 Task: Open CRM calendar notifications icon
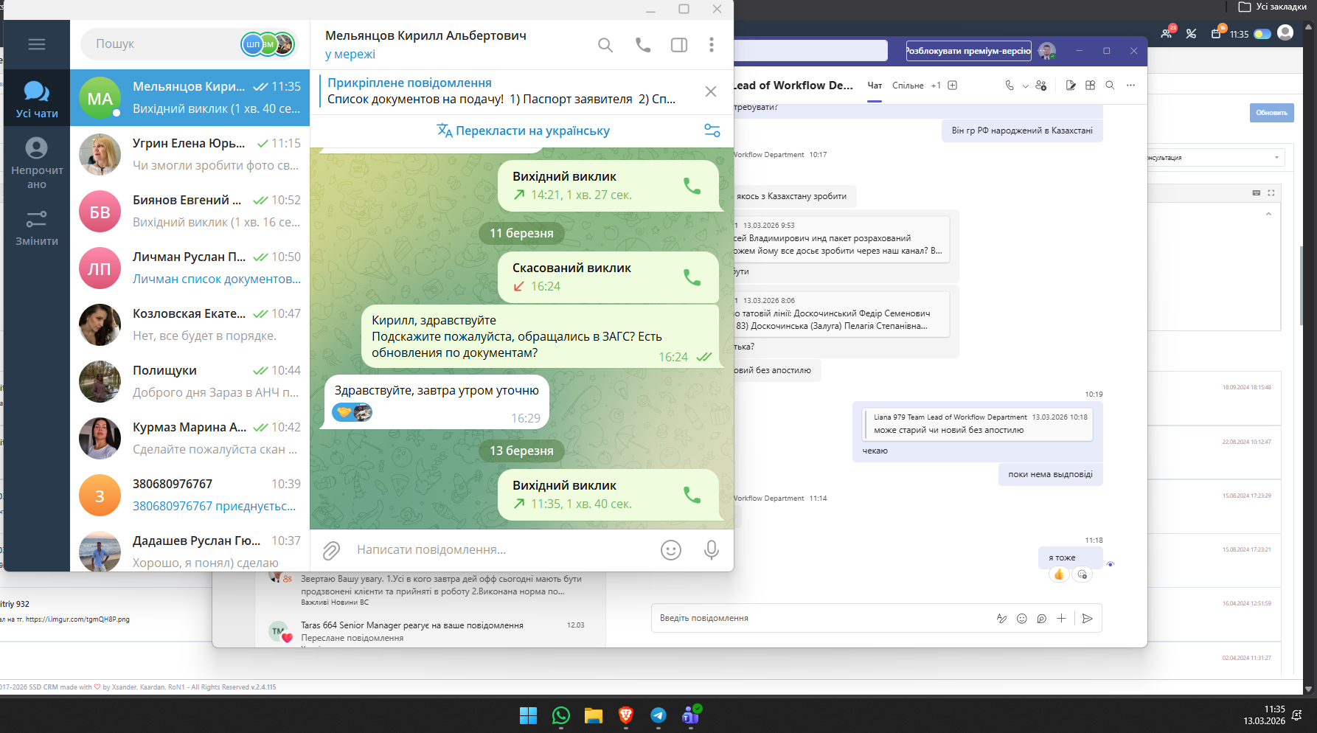pyautogui.click(x=1217, y=32)
